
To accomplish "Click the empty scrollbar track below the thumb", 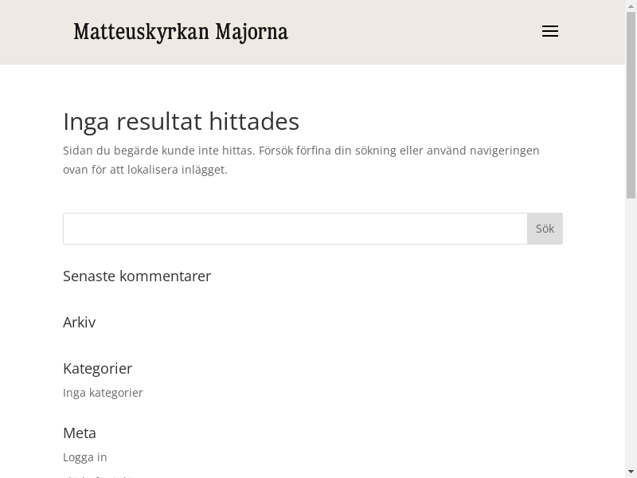I will click(x=631, y=332).
